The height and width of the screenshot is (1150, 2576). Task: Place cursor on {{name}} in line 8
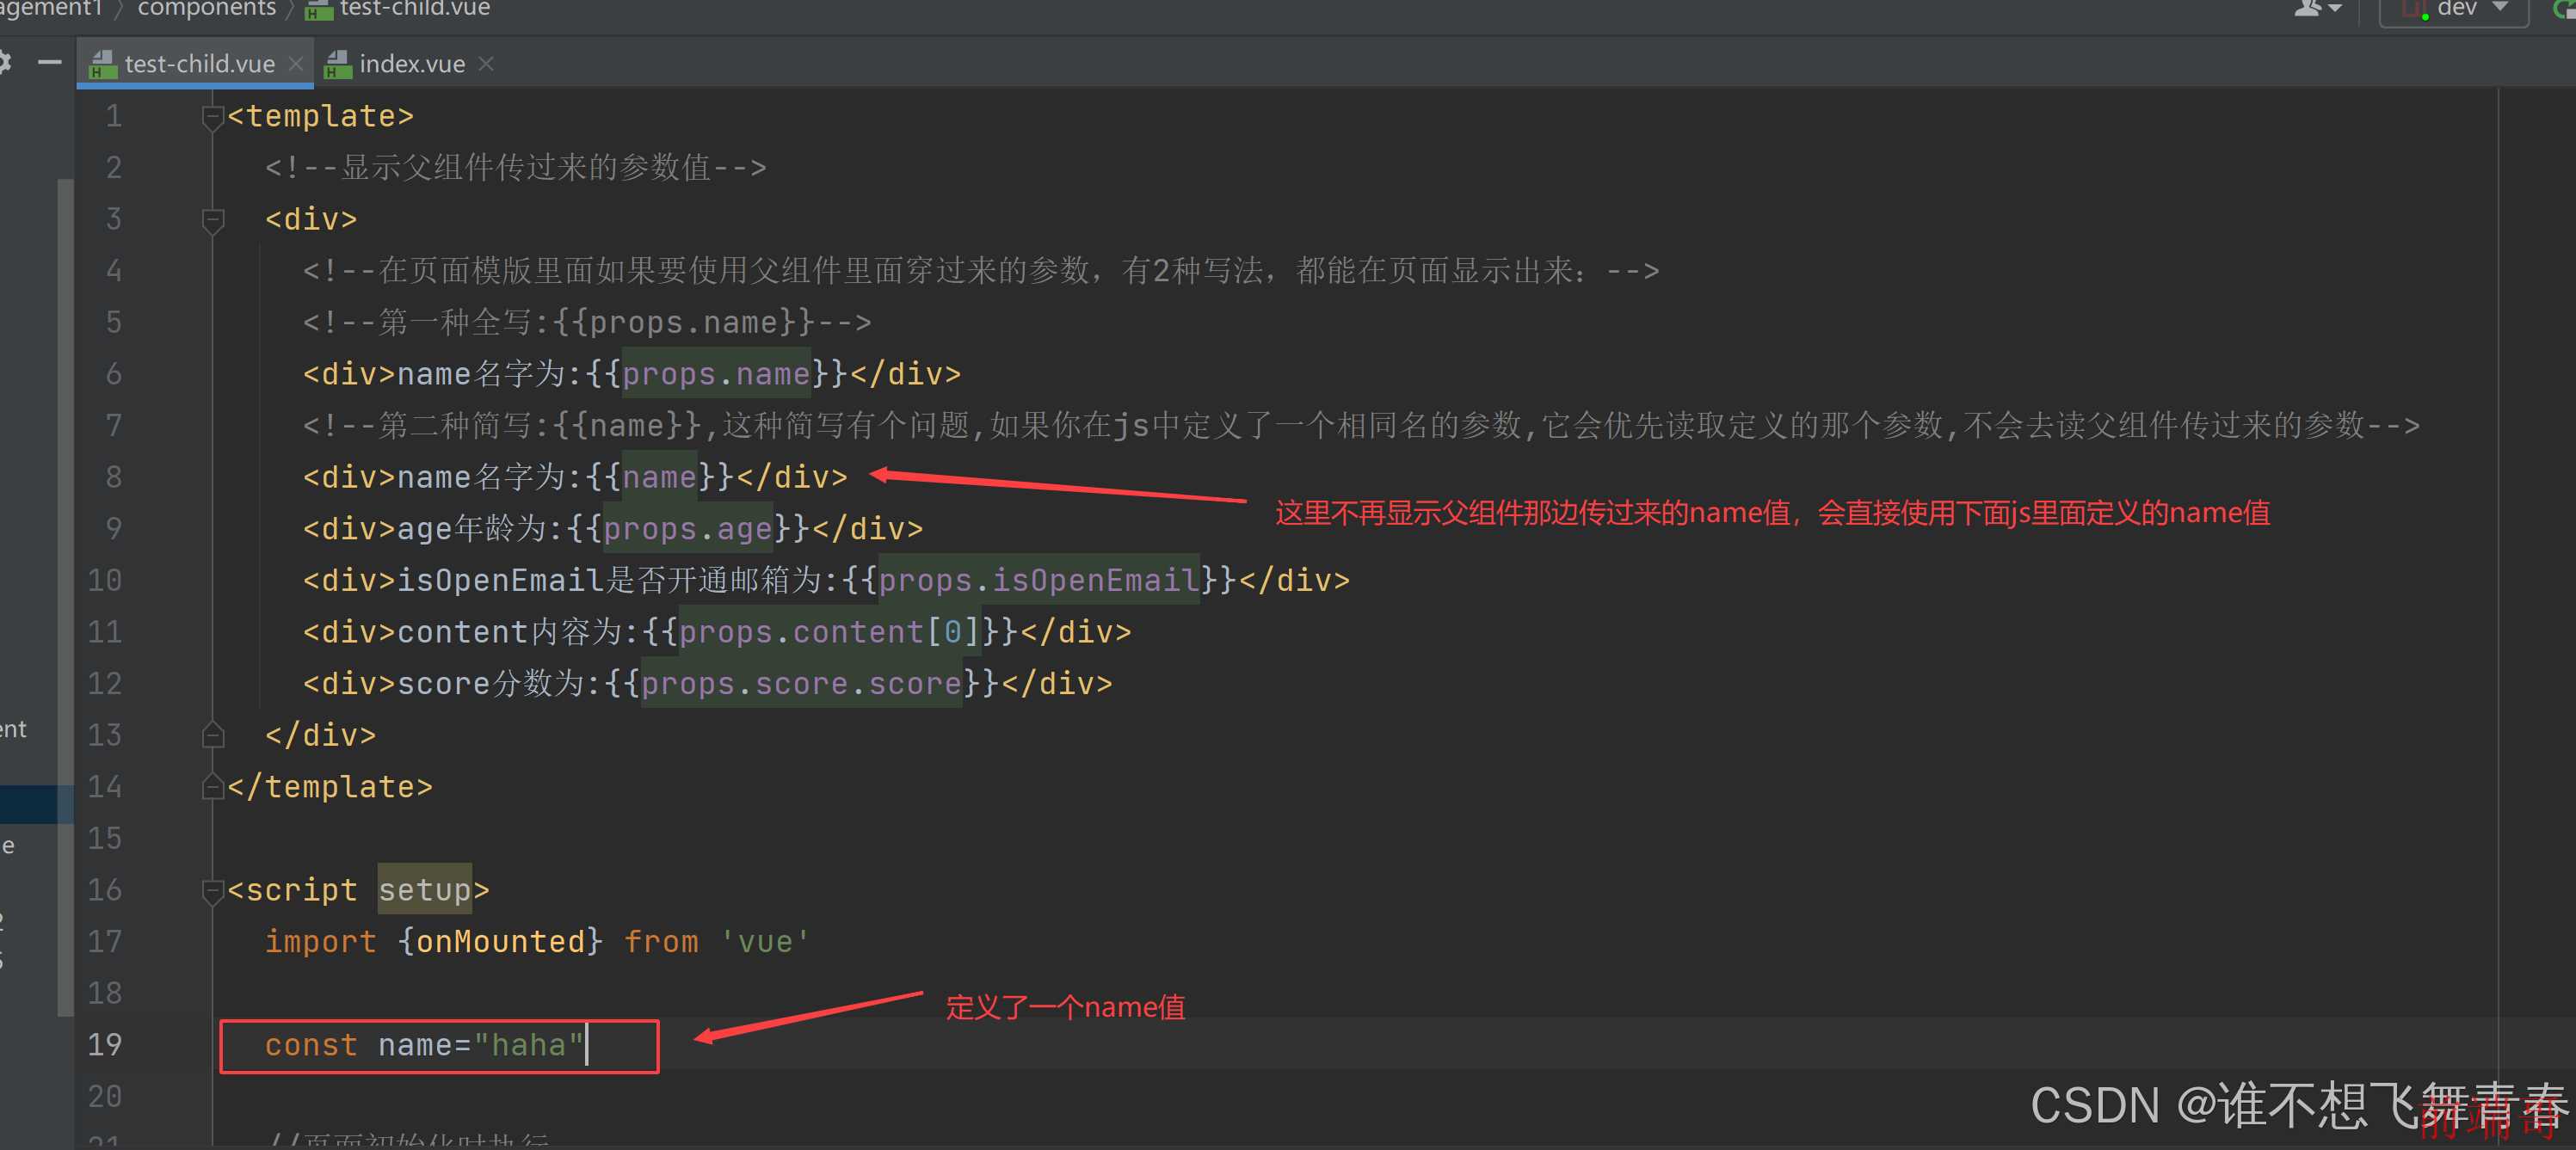click(658, 477)
